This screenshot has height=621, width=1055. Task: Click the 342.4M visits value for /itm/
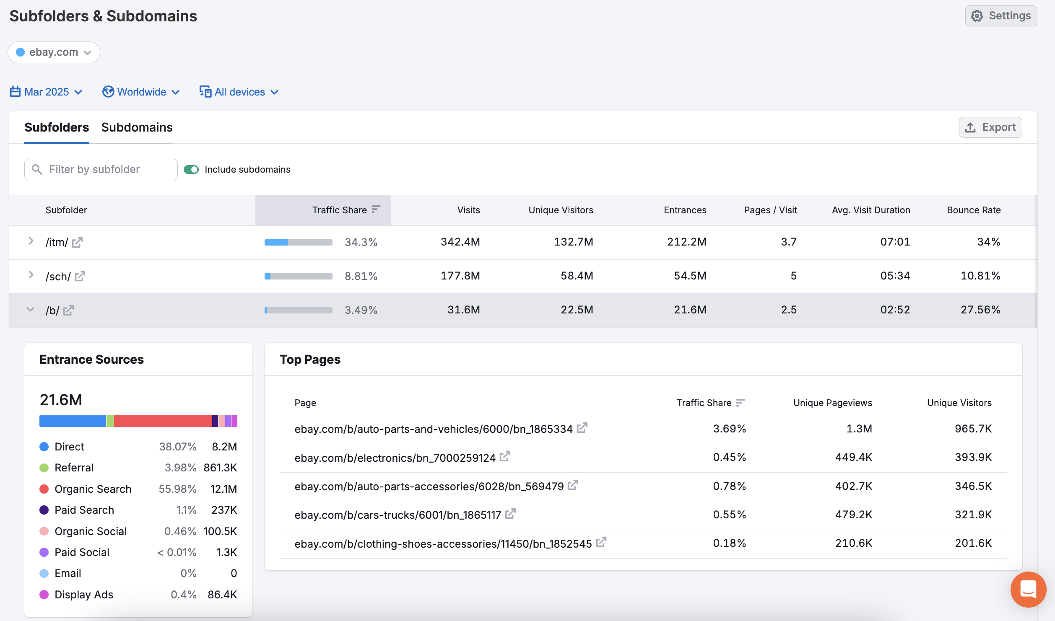[460, 242]
